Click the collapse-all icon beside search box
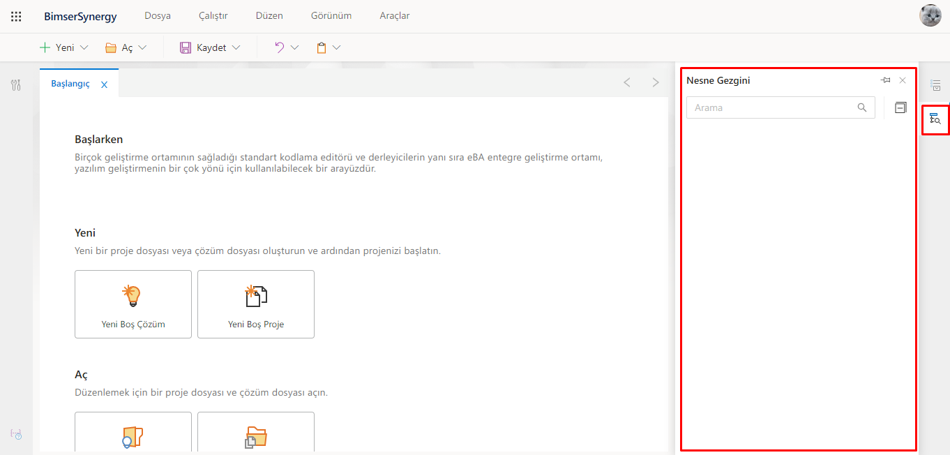This screenshot has height=455, width=950. click(x=900, y=107)
